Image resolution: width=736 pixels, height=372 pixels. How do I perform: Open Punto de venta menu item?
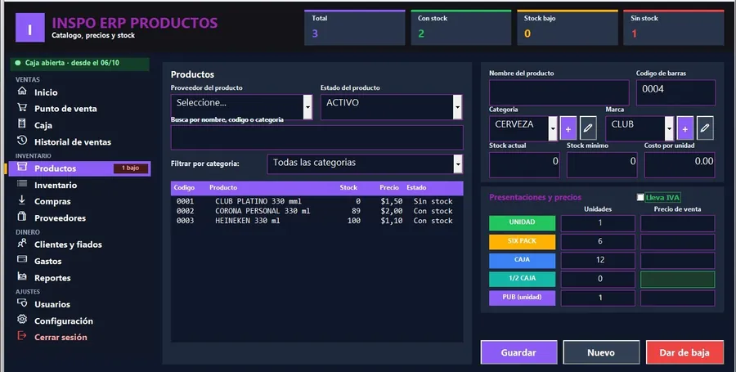pos(65,109)
